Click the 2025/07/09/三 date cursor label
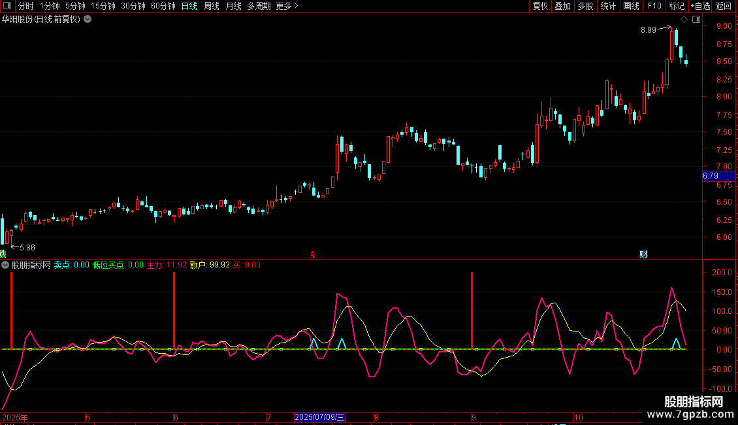The height and width of the screenshot is (425, 738). (319, 417)
